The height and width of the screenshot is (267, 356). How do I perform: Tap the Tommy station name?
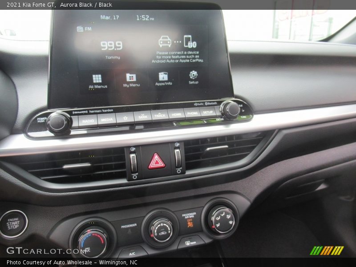point(113,57)
